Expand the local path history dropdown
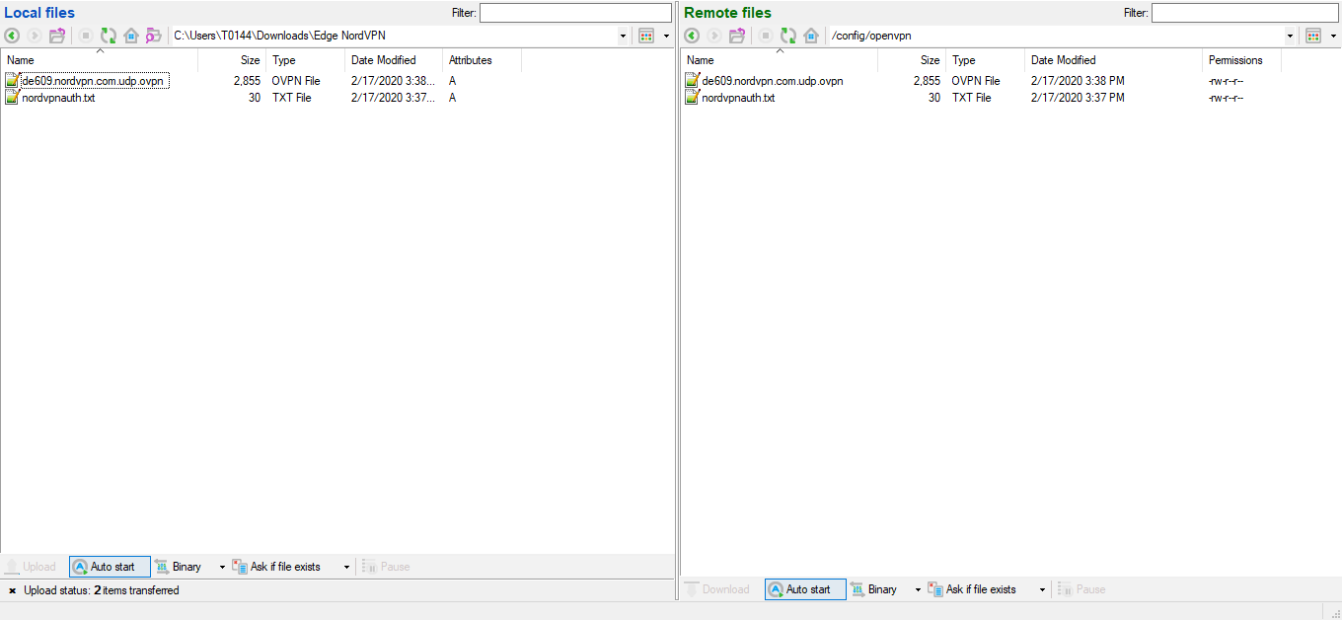 (x=623, y=36)
